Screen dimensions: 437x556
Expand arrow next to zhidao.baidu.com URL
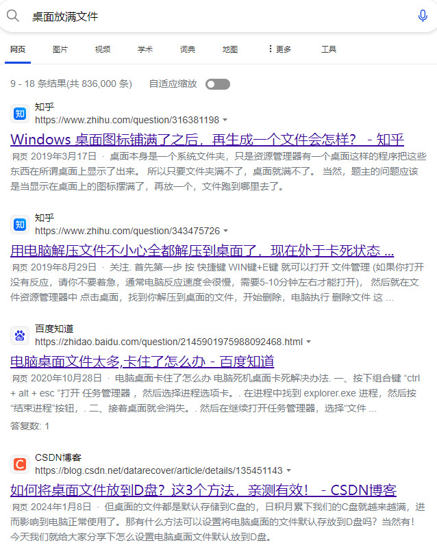click(309, 342)
